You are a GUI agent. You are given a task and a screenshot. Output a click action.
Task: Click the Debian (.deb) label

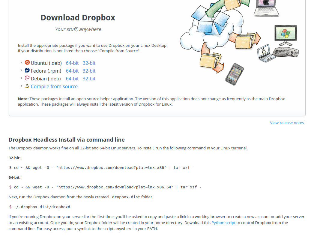click(46, 79)
